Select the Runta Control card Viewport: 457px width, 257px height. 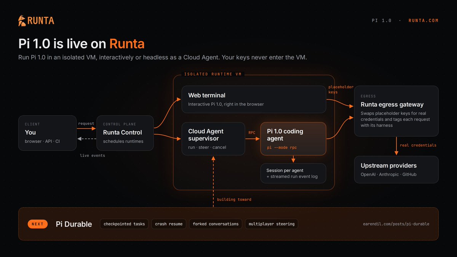click(x=125, y=133)
